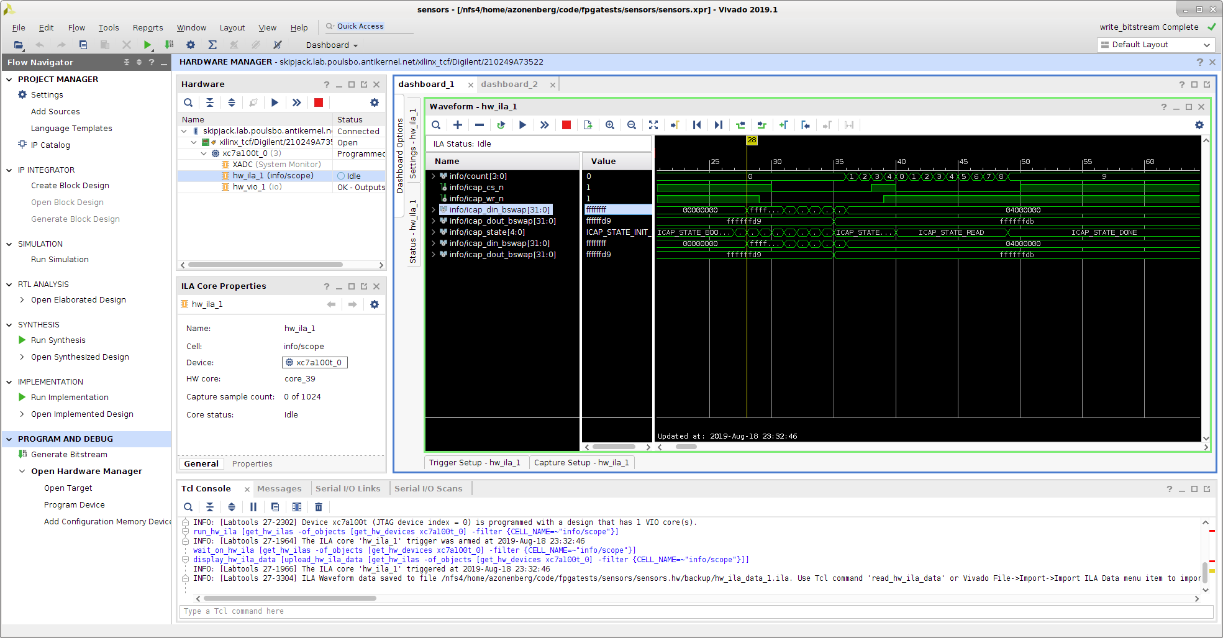Switch to dashboard_2 tab
This screenshot has width=1223, height=638.
point(509,84)
